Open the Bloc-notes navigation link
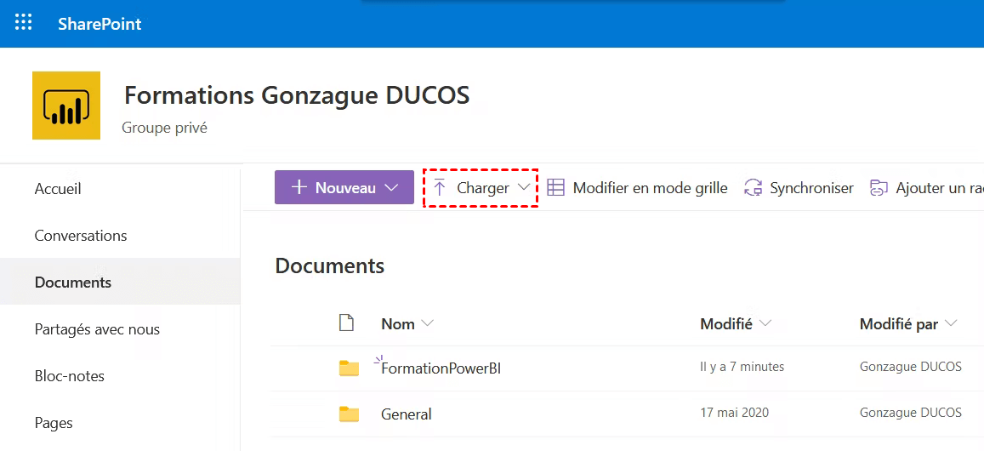Viewport: 984px width, 451px height. (x=70, y=376)
